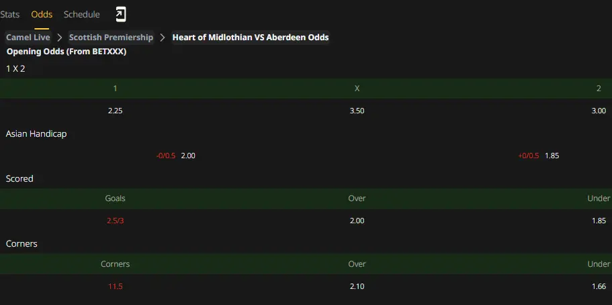Image resolution: width=612 pixels, height=305 pixels.
Task: Choose corners Under odds 1.66
Action: coord(599,286)
